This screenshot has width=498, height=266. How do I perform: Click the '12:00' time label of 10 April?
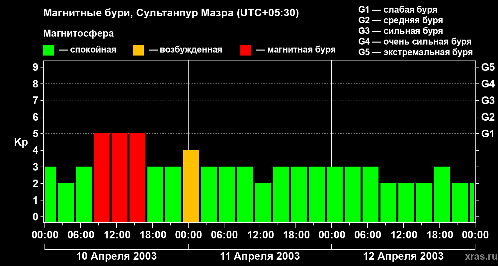117,235
